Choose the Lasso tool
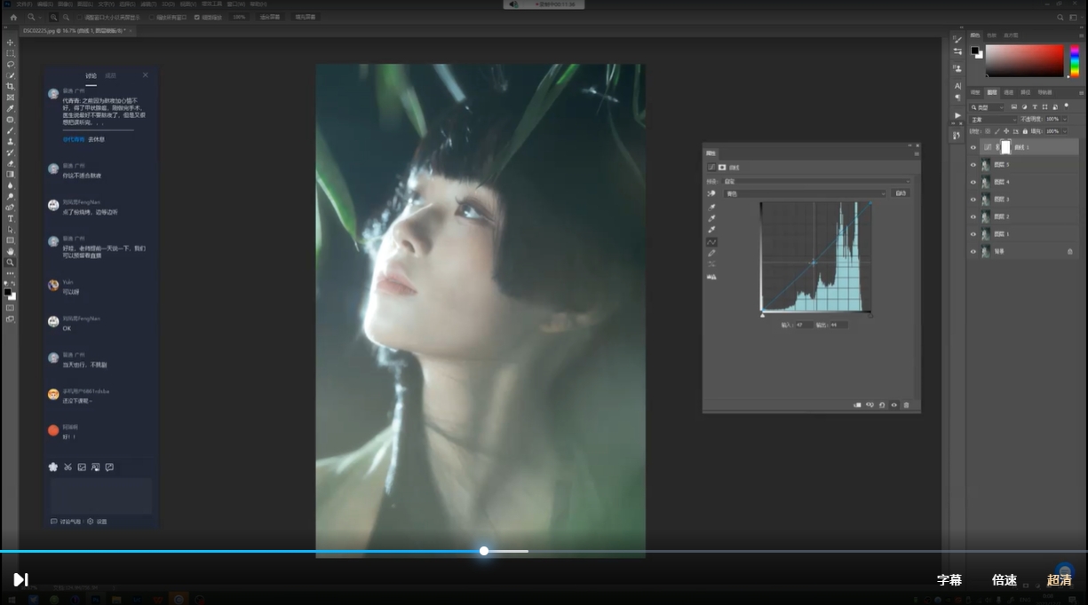Viewport: 1088px width, 605px height. (x=11, y=64)
